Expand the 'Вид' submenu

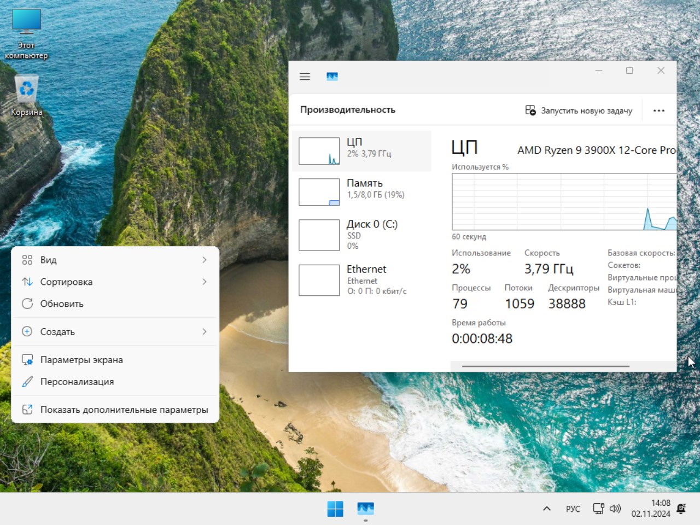[115, 260]
